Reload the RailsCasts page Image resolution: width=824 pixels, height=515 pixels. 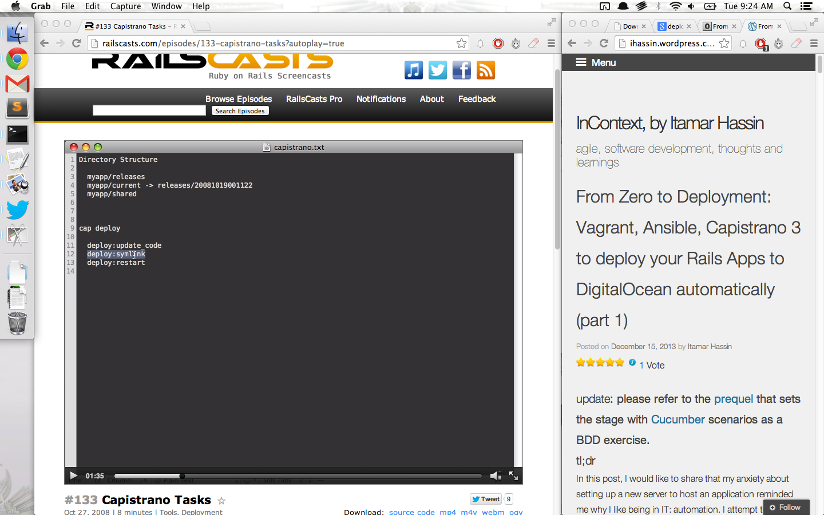(76, 43)
